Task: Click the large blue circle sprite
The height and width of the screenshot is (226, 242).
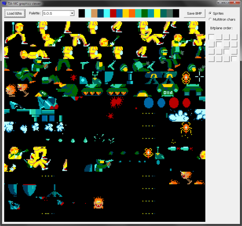Action: tap(149, 103)
